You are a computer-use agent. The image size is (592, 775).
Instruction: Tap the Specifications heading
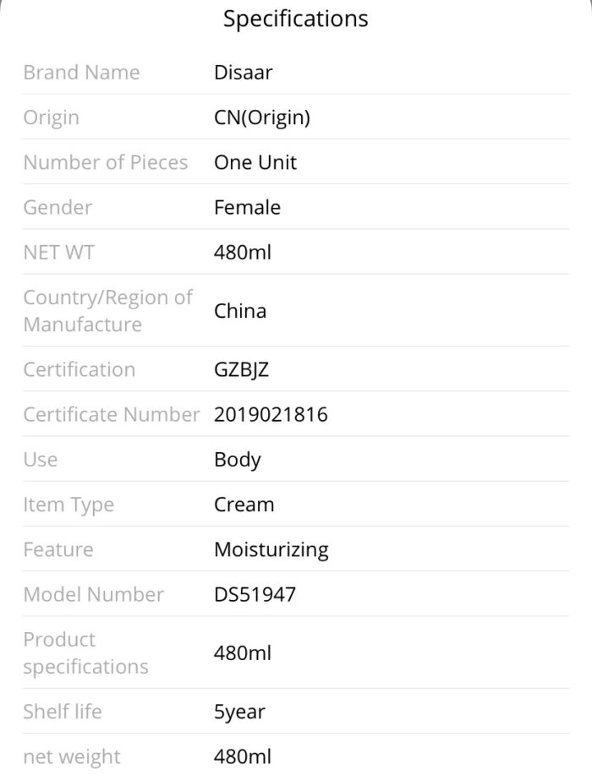pyautogui.click(x=296, y=19)
